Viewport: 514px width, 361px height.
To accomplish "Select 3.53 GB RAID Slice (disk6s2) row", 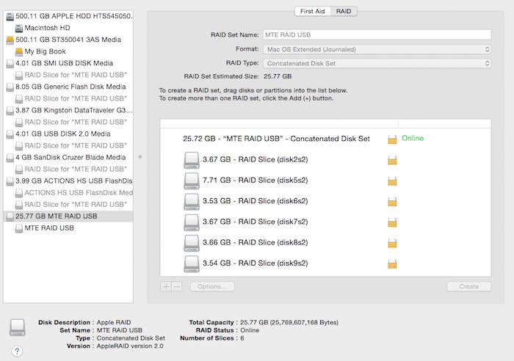I will (x=325, y=201).
